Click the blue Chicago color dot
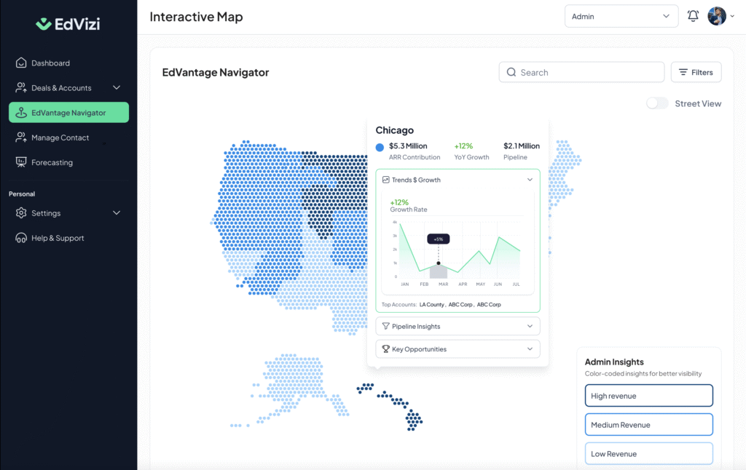 [380, 148]
